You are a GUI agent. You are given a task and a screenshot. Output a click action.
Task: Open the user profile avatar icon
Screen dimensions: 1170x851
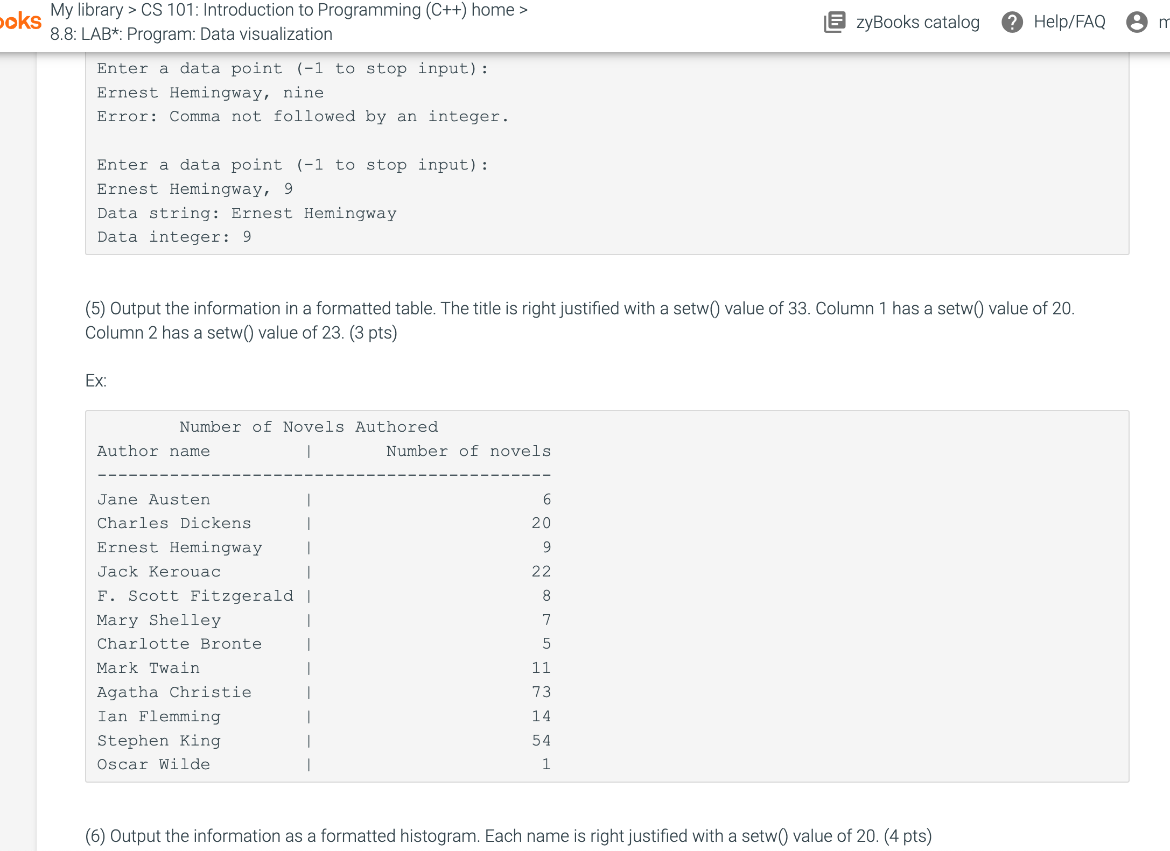click(1138, 22)
